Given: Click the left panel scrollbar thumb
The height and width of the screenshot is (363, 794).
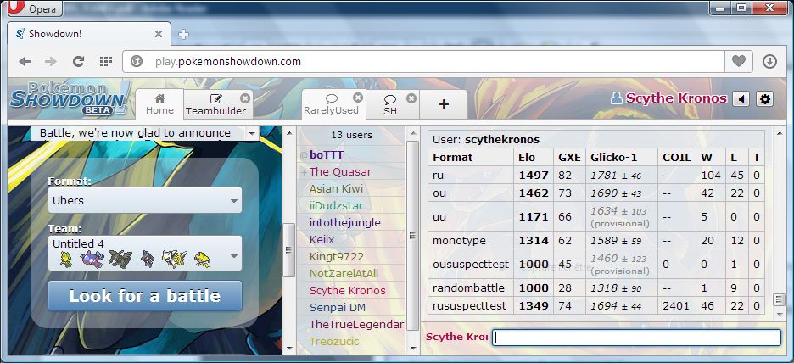Looking at the screenshot, I should [288, 249].
